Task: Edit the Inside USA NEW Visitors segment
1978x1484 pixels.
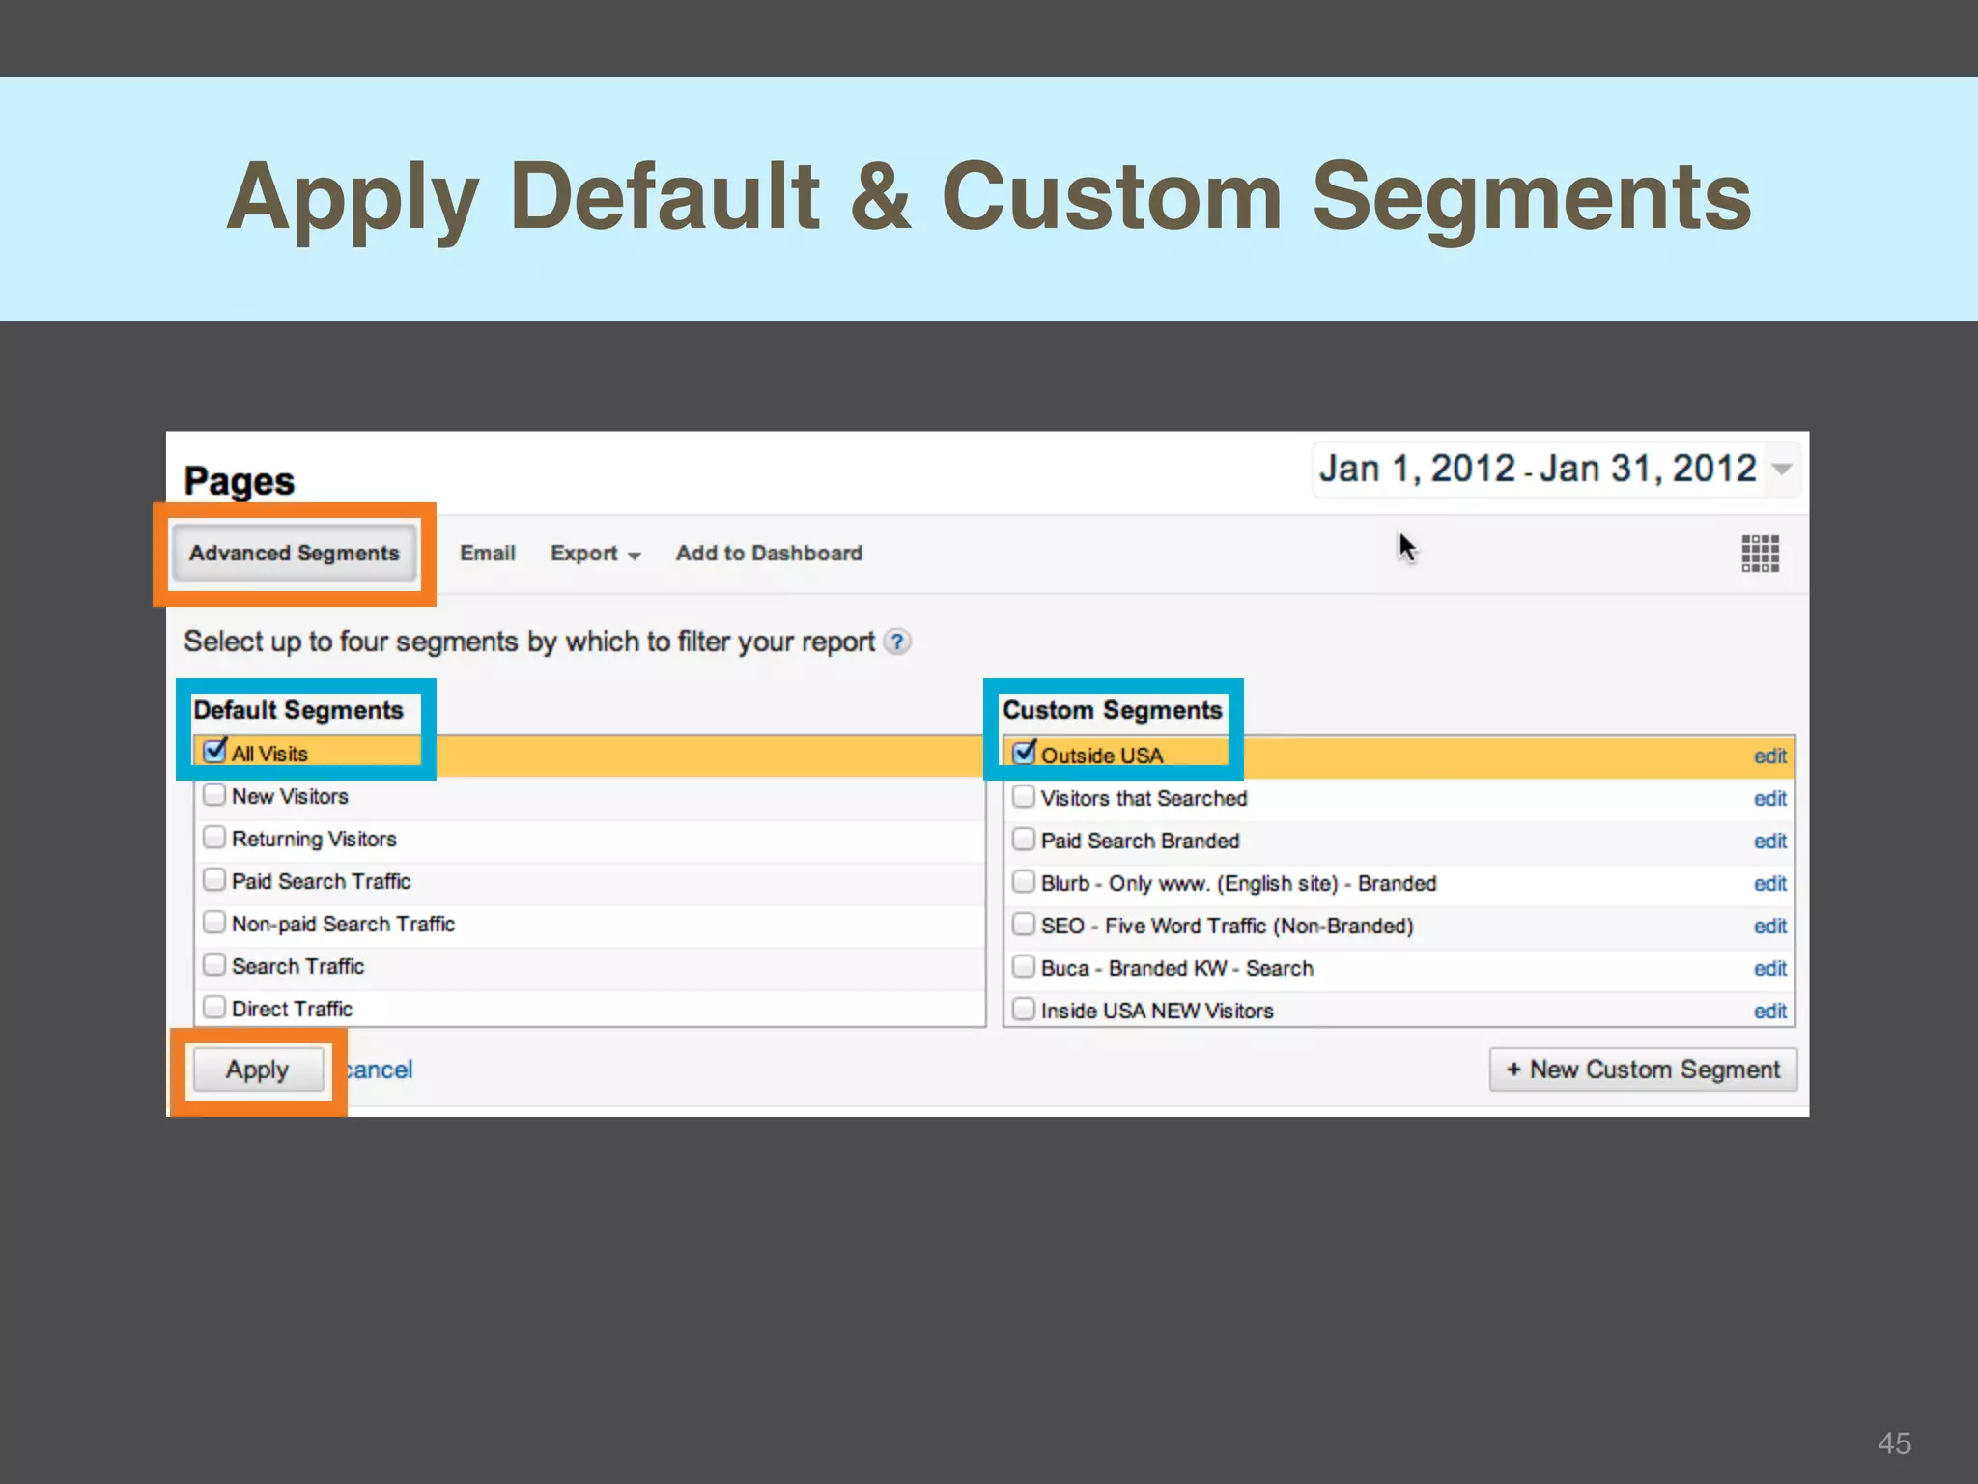Action: pos(1769,1012)
